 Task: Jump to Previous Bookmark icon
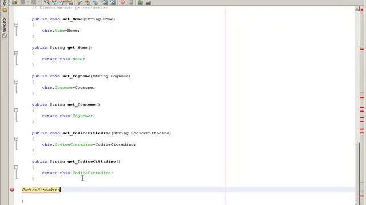click(x=79, y=2)
